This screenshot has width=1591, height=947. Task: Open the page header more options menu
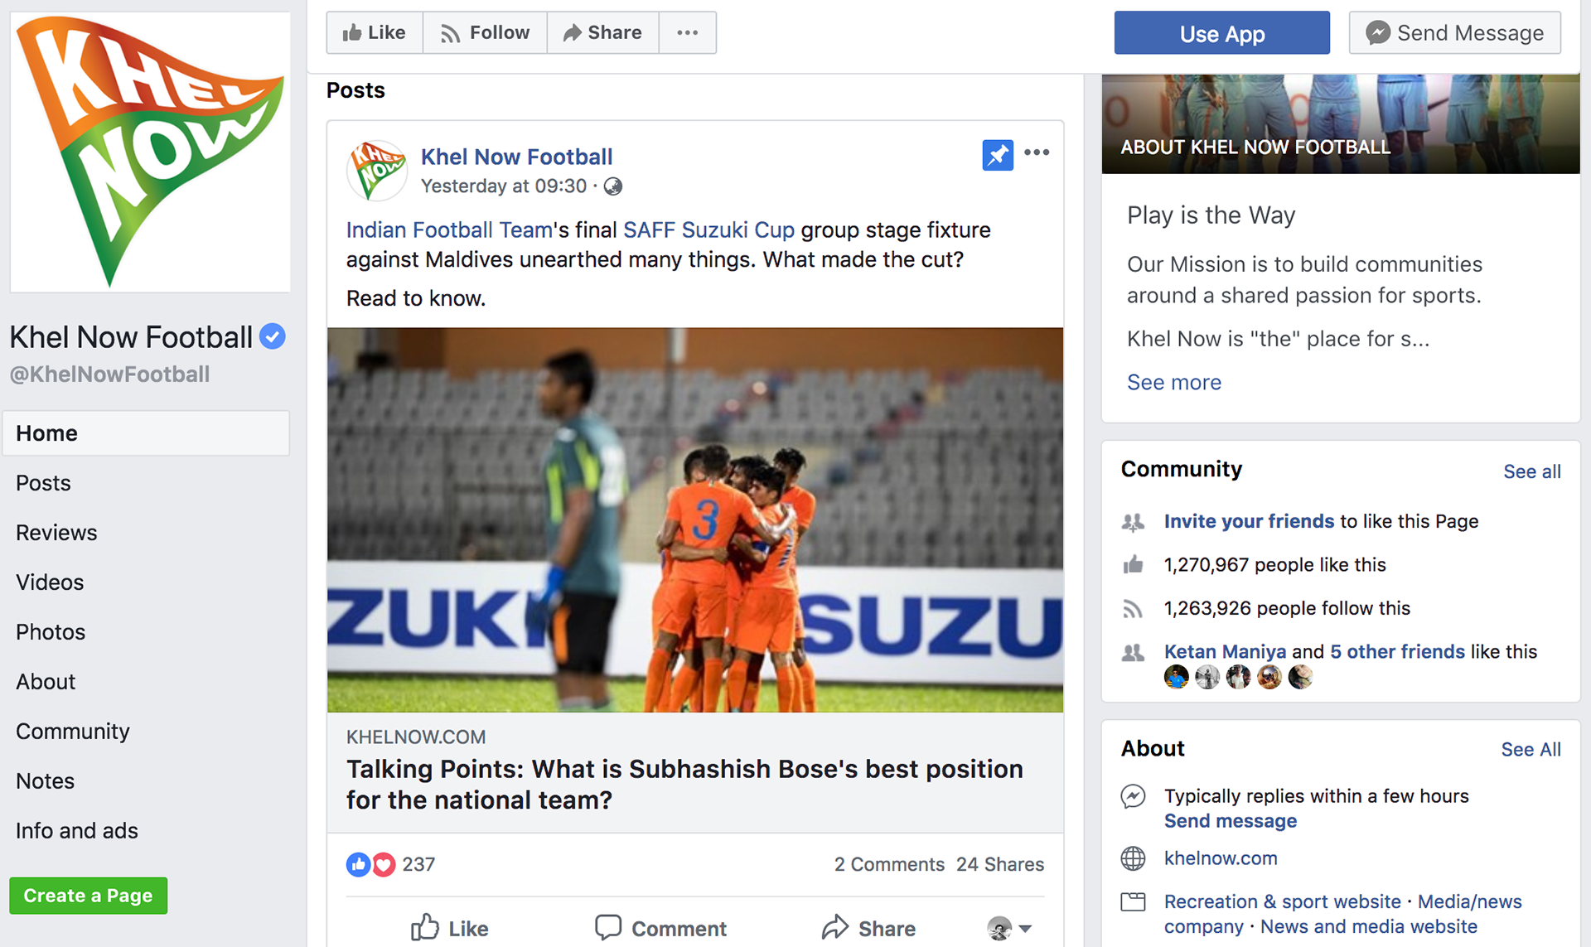(687, 33)
